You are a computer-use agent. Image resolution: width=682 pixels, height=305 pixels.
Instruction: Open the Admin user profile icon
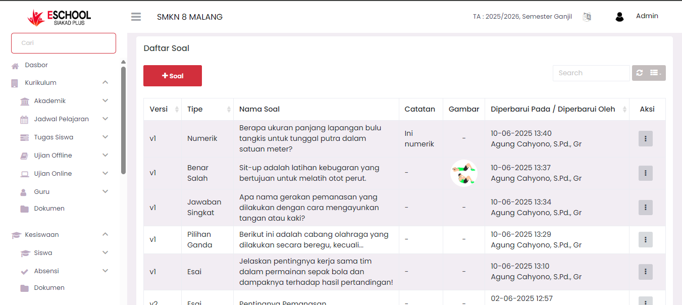pyautogui.click(x=619, y=17)
